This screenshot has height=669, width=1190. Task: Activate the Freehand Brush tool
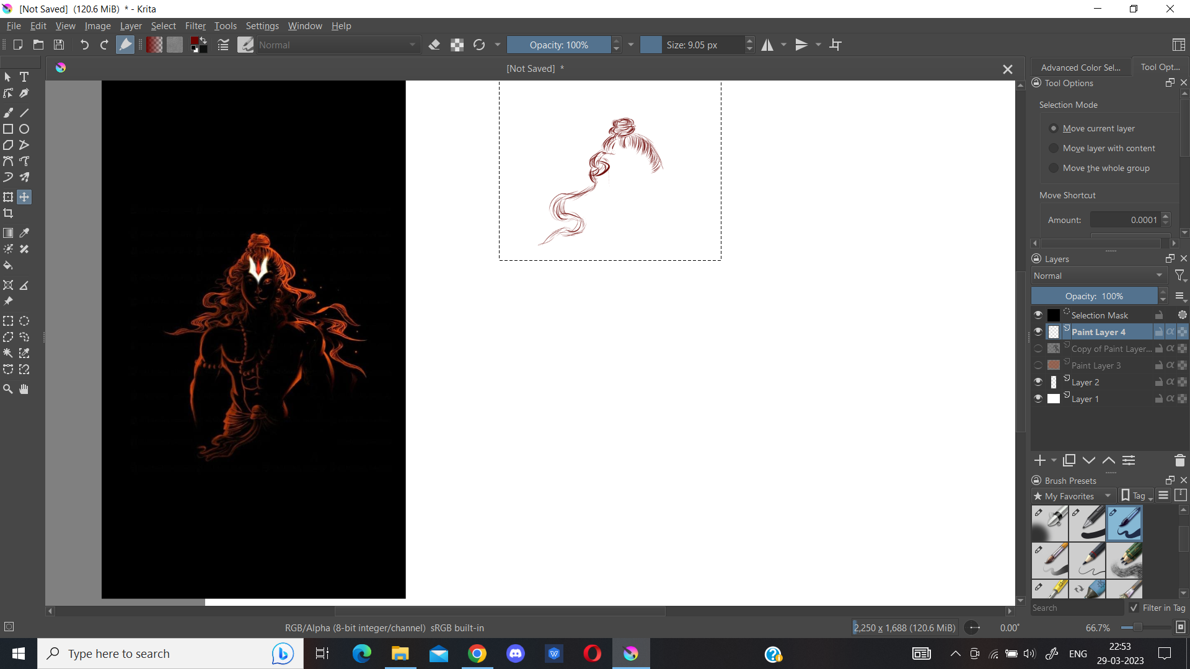[x=8, y=113]
